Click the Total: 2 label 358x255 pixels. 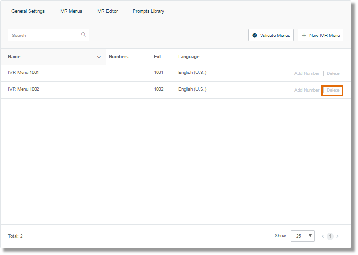click(15, 236)
